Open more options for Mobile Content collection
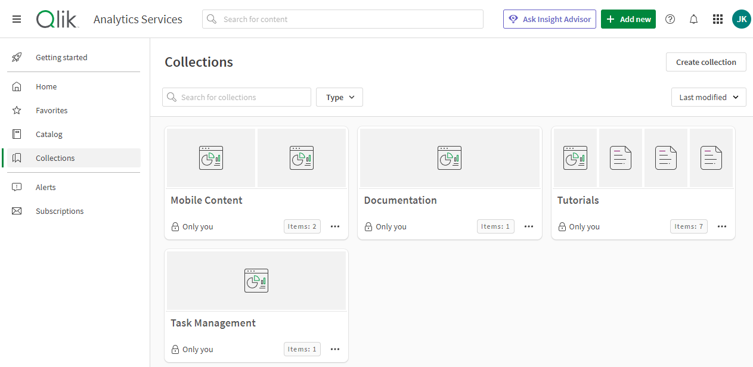This screenshot has height=367, width=753. tap(335, 226)
